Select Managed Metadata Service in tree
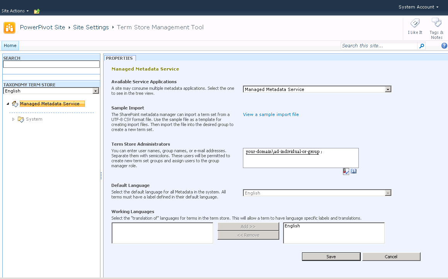This screenshot has width=448, height=279. (x=52, y=104)
